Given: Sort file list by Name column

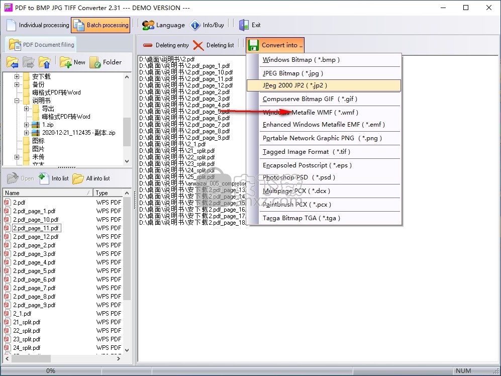Looking at the screenshot, I should coord(48,193).
